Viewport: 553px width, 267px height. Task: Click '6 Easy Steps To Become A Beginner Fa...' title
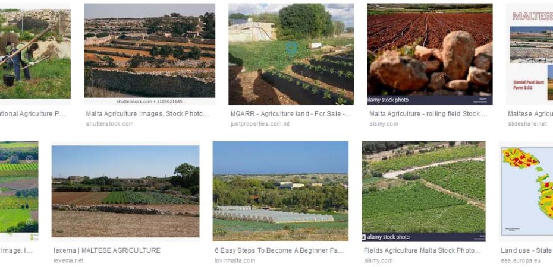pyautogui.click(x=279, y=250)
